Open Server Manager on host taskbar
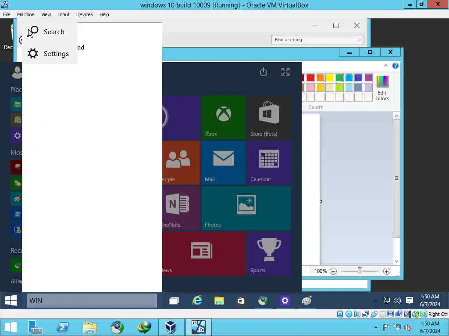This screenshot has height=336, width=449. click(35, 327)
